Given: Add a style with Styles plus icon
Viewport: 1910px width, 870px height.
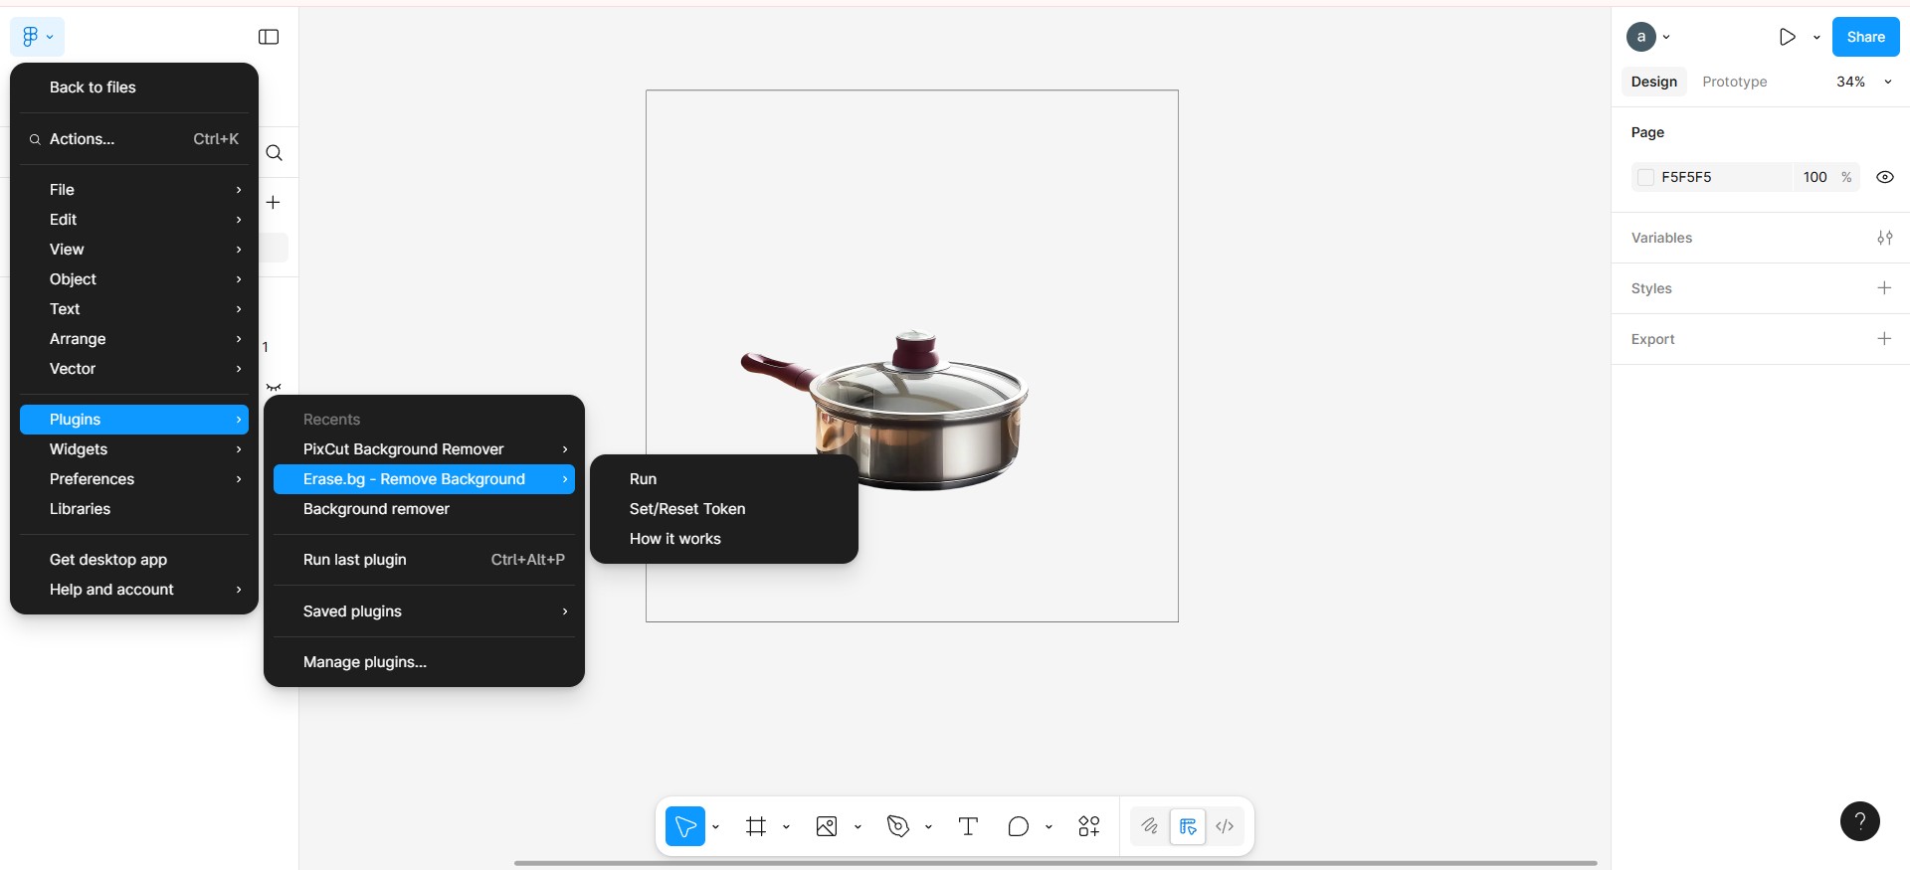Looking at the screenshot, I should pos(1884,288).
